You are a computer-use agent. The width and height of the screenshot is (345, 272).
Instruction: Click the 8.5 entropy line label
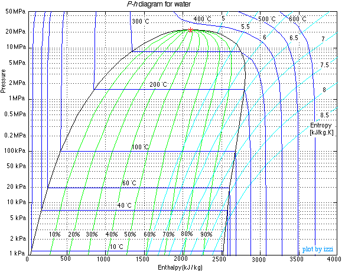pyautogui.click(x=324, y=115)
